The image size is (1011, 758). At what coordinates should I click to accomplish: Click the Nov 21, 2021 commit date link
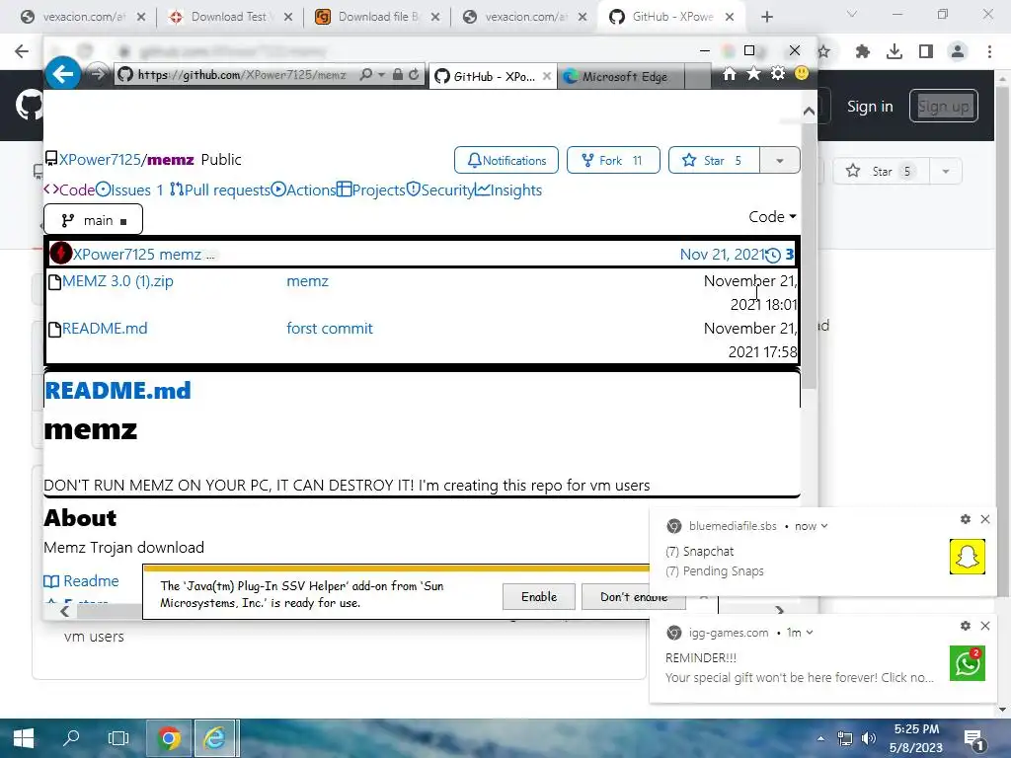(x=722, y=254)
